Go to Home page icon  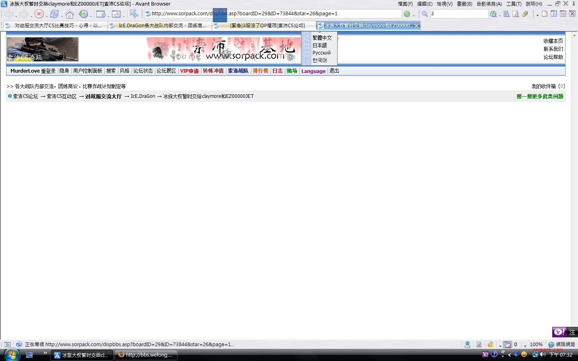point(69,14)
